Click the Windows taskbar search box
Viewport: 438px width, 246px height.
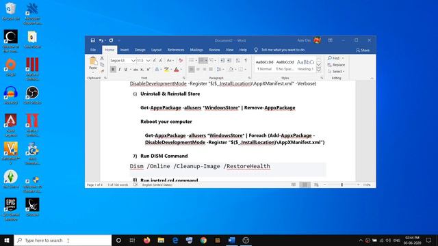tap(63, 240)
